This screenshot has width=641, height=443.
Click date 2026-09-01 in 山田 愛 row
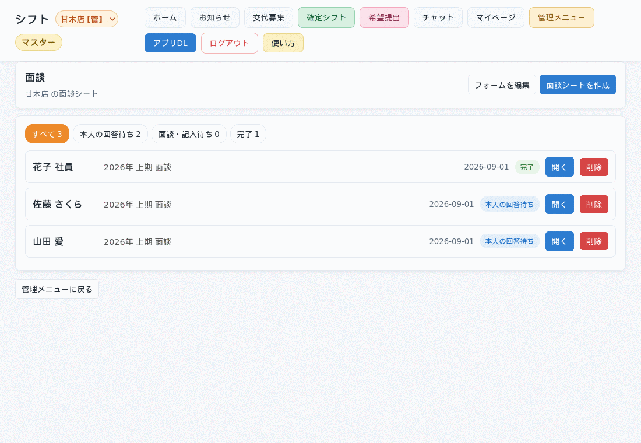tap(451, 241)
